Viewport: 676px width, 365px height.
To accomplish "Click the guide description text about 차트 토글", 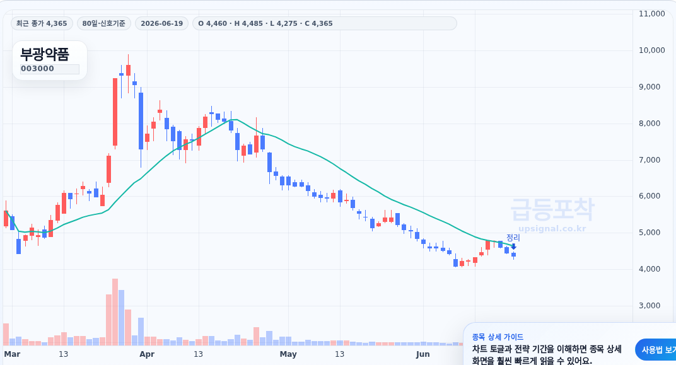I will (x=547, y=355).
